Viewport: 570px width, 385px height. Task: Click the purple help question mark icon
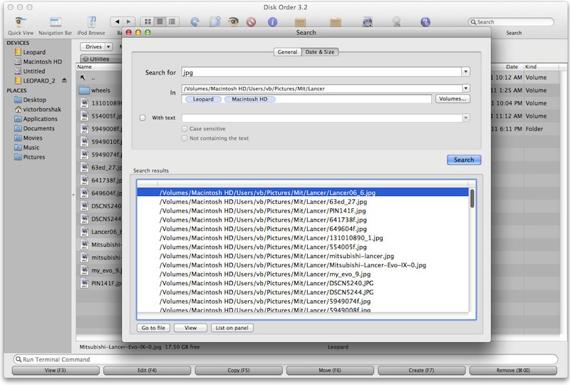425,22
